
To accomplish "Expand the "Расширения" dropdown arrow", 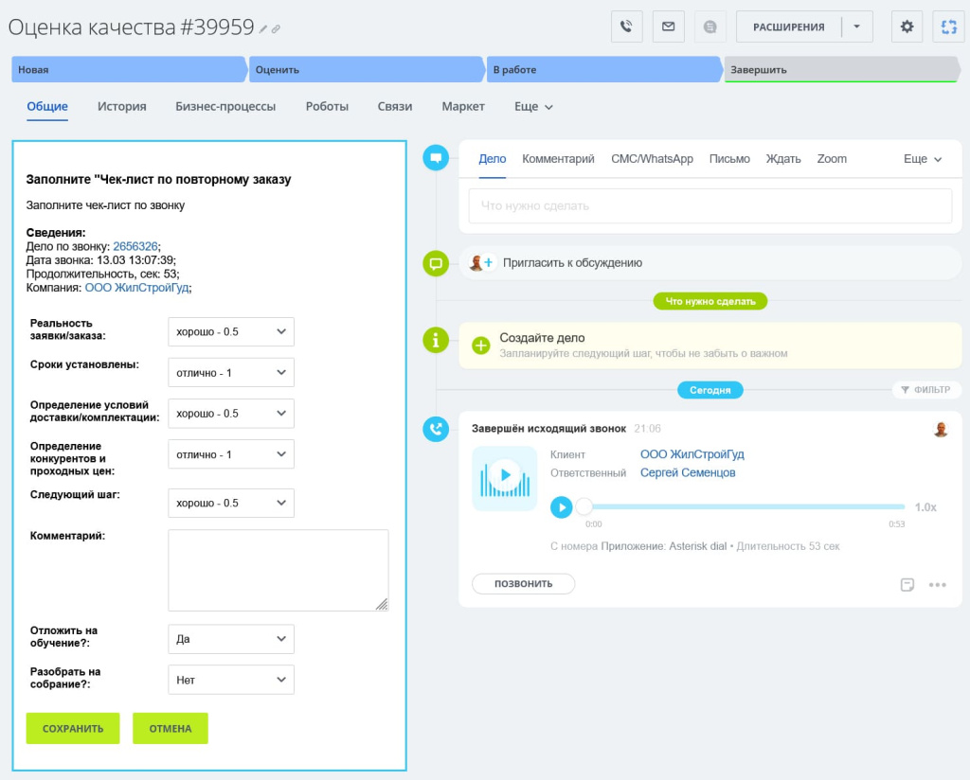I will pos(856,27).
